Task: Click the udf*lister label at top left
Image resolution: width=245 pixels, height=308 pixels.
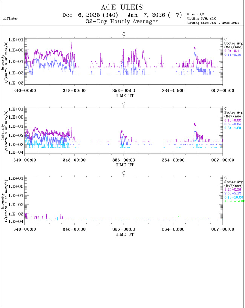Action: click(10, 18)
